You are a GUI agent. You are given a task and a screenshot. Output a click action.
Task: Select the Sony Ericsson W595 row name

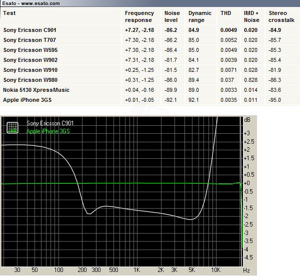pyautogui.click(x=30, y=50)
